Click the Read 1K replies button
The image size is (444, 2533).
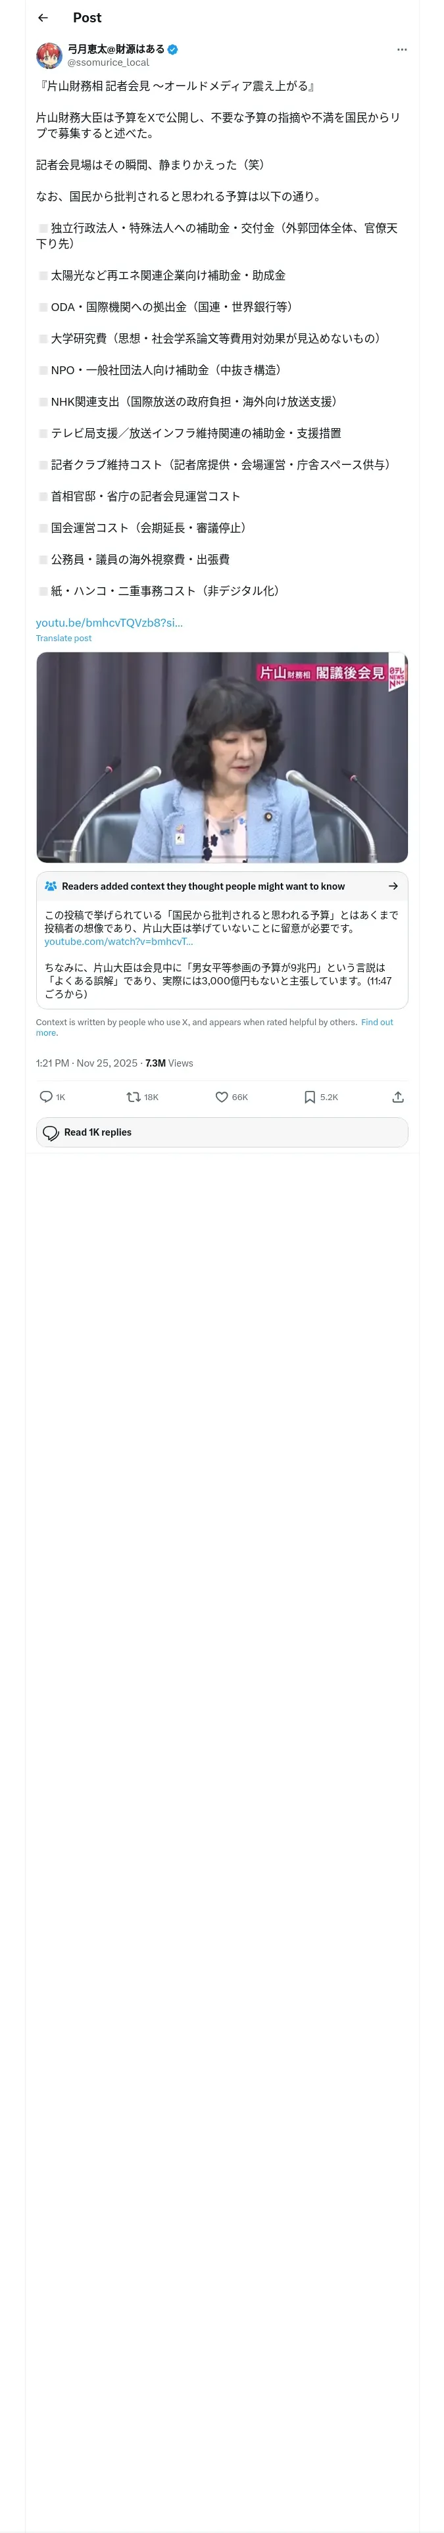(x=222, y=1132)
